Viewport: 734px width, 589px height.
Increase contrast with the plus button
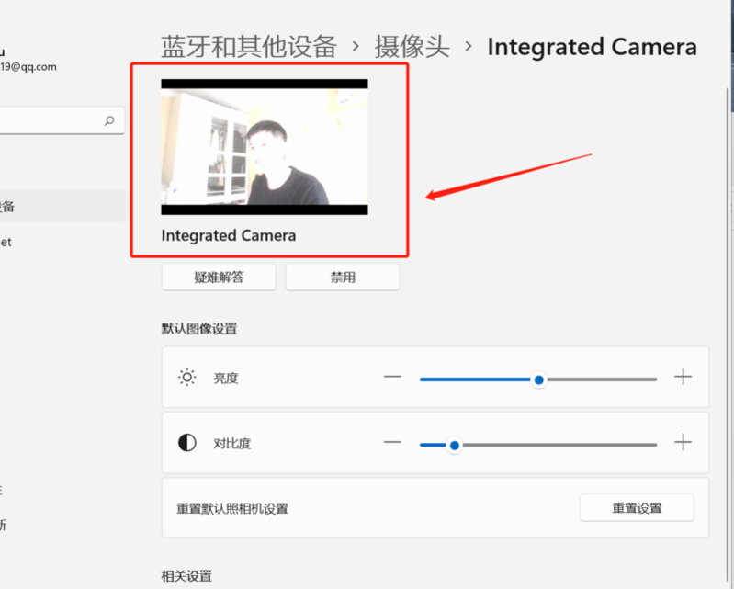point(683,443)
